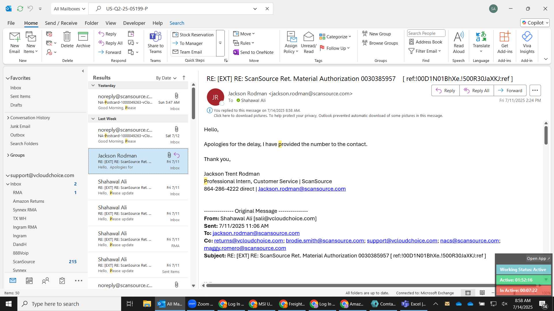Open the Copilot dropdown
The image size is (554, 311).
click(x=535, y=23)
